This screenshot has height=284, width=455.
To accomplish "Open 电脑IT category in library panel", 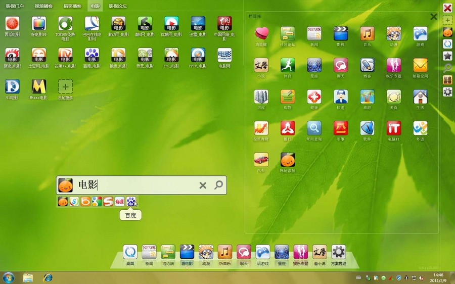I will [394, 128].
